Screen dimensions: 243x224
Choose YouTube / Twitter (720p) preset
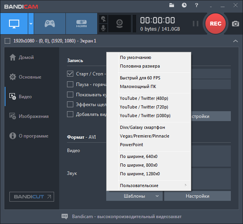(144, 107)
